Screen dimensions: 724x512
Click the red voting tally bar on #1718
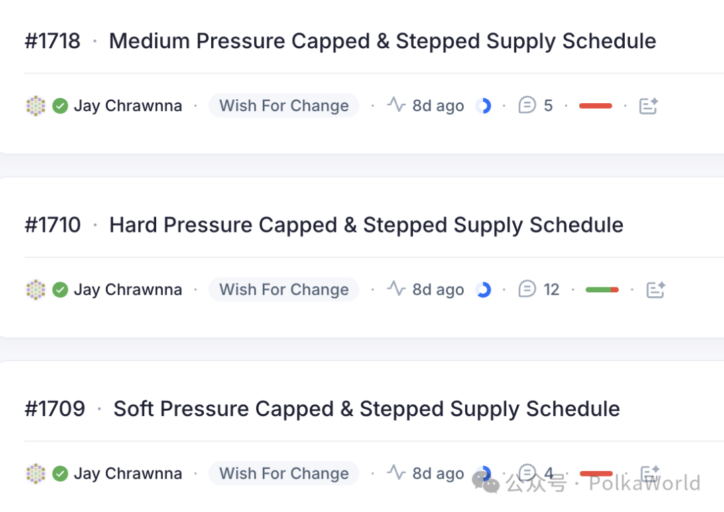595,106
